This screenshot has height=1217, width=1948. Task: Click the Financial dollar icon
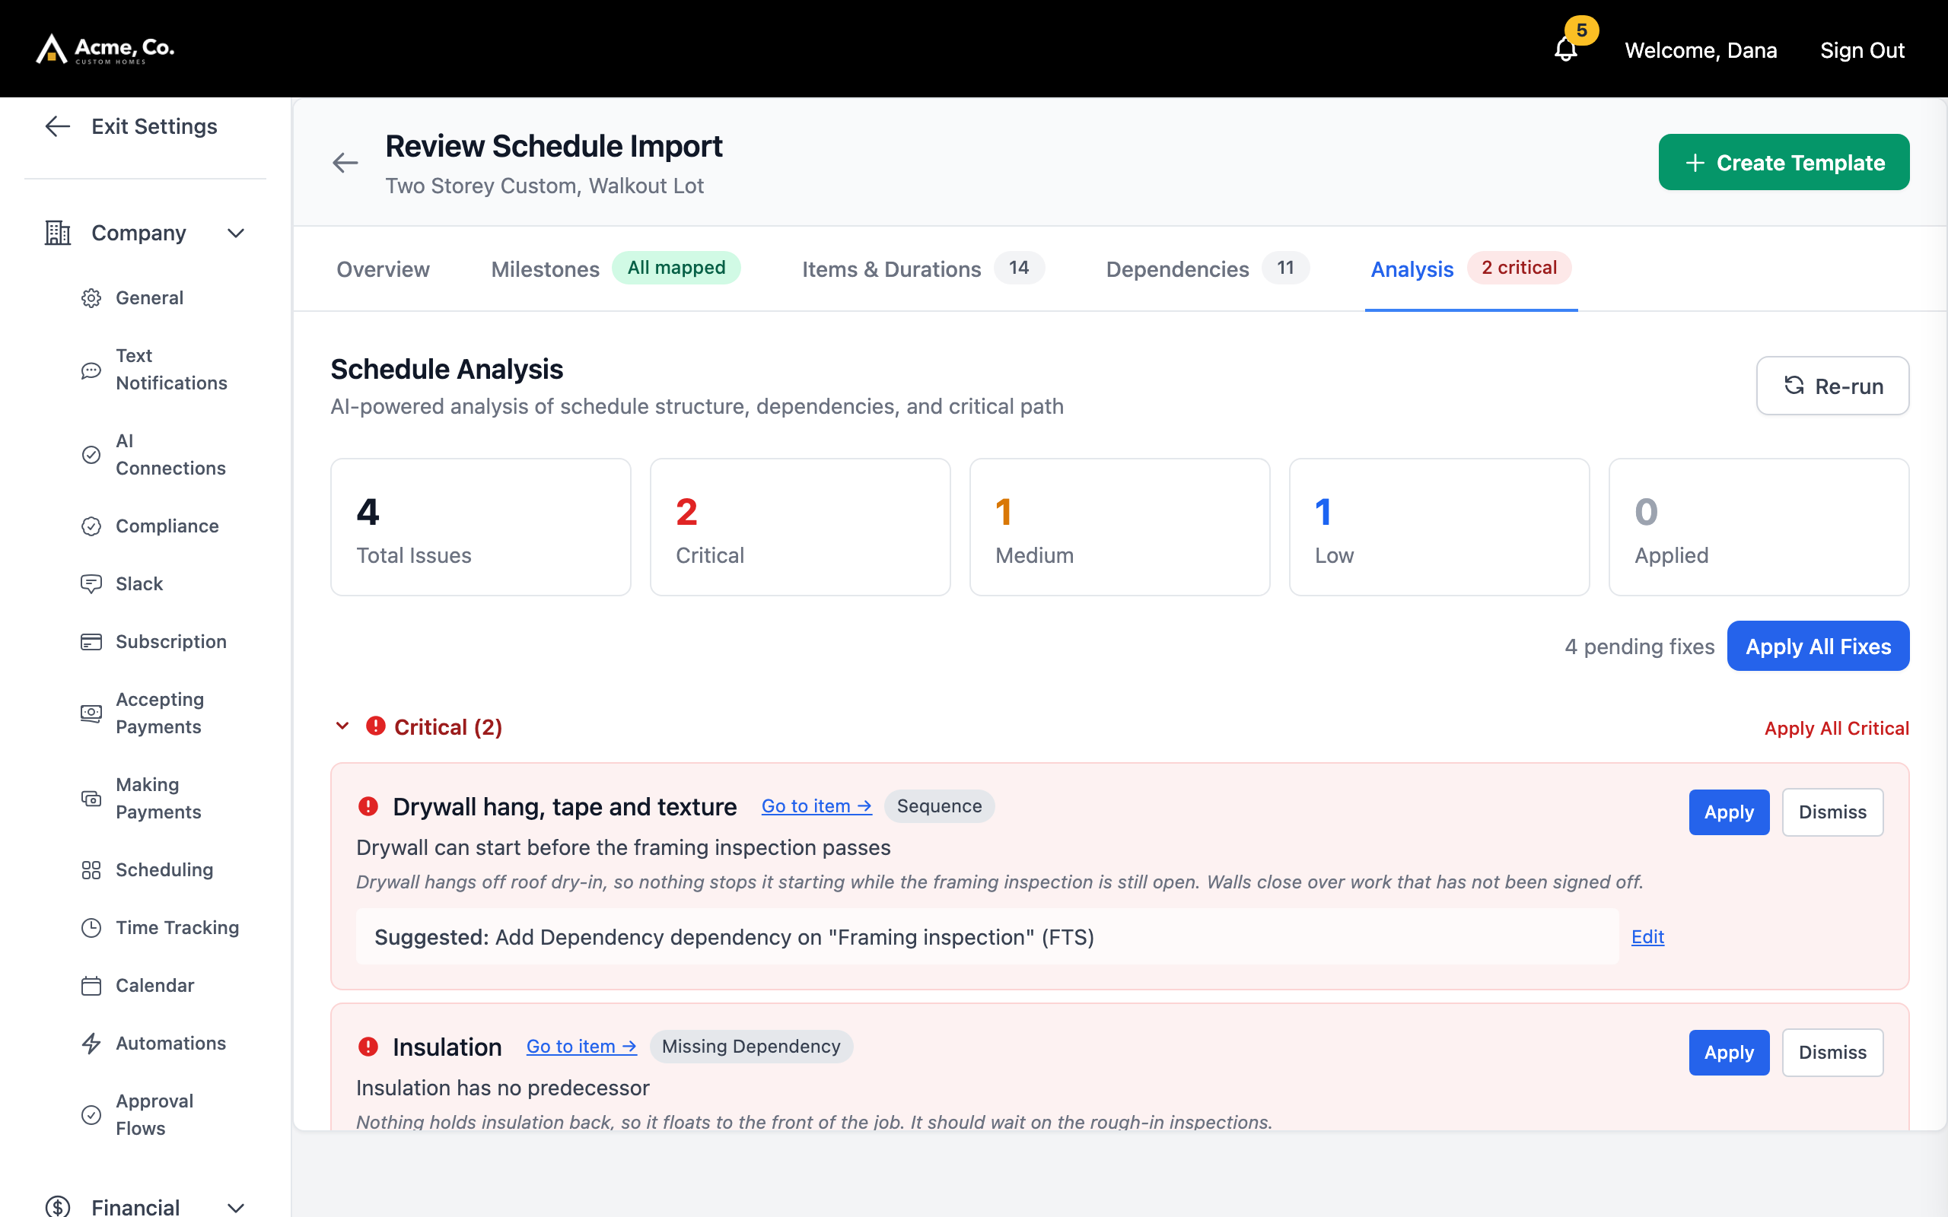(57, 1206)
